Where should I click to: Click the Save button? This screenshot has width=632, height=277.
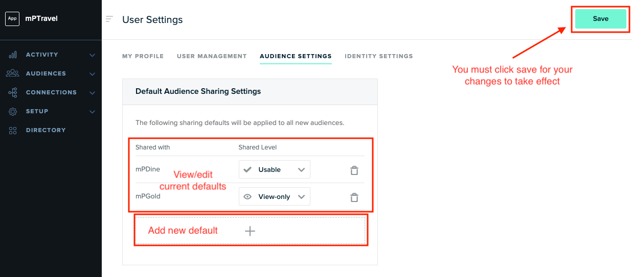pyautogui.click(x=600, y=19)
